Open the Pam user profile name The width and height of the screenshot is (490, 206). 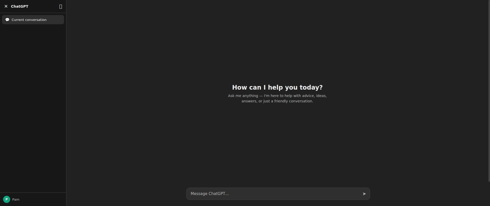16,200
